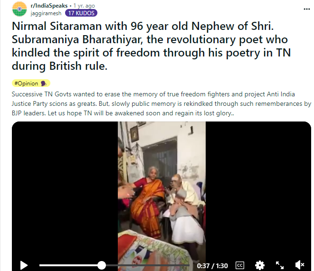Click the post body text about TN Govts
This screenshot has width=314, height=271.
161,103
